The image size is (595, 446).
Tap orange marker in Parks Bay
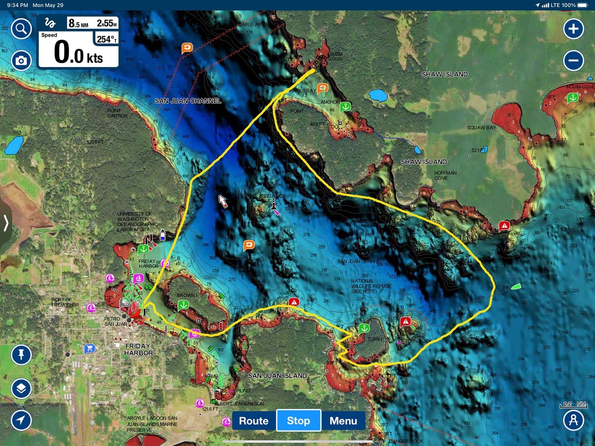[323, 88]
